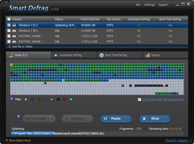
Task: Click the green Map legend swatch
Action: [39, 99]
